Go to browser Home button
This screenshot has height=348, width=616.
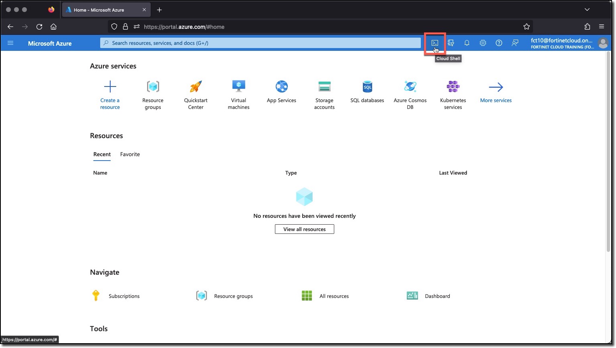point(53,27)
